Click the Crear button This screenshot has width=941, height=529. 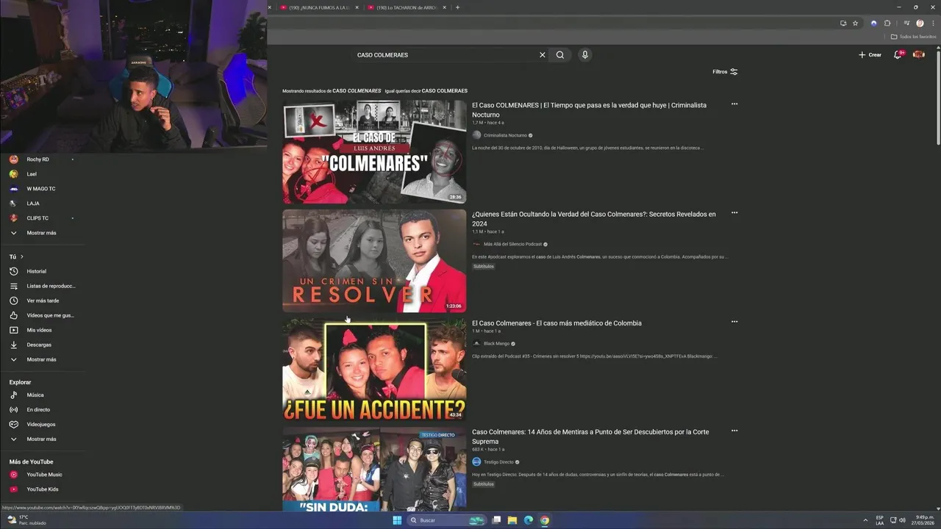pyautogui.click(x=870, y=54)
